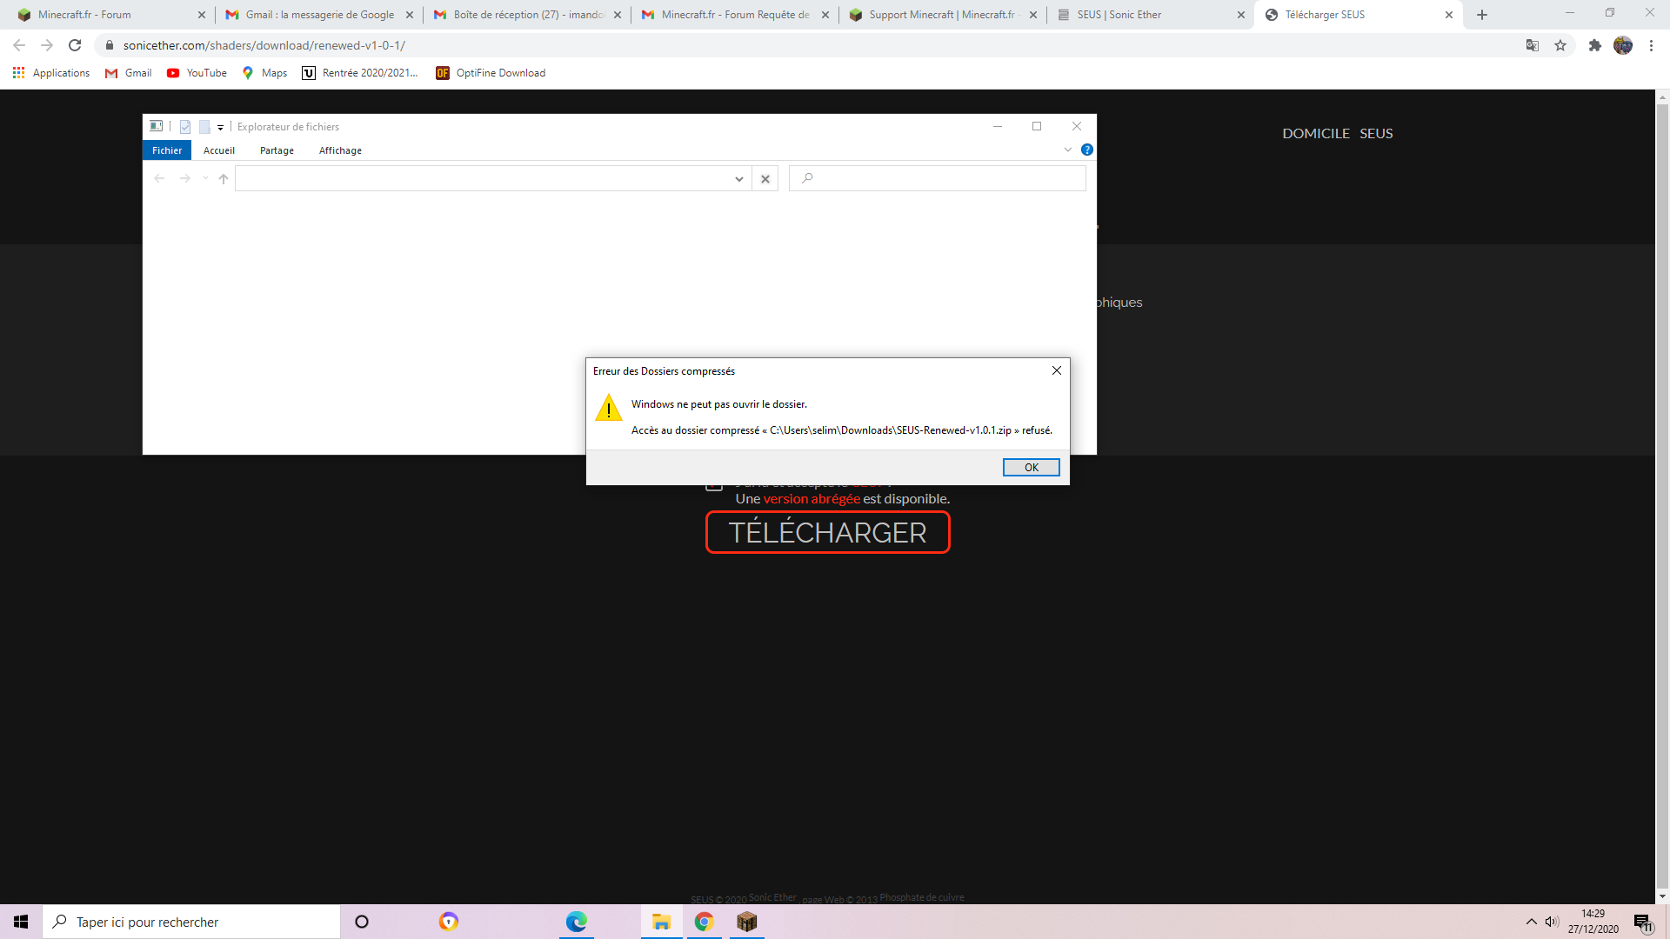Open Google Chrome from the taskbar
The image size is (1670, 939).
(704, 922)
